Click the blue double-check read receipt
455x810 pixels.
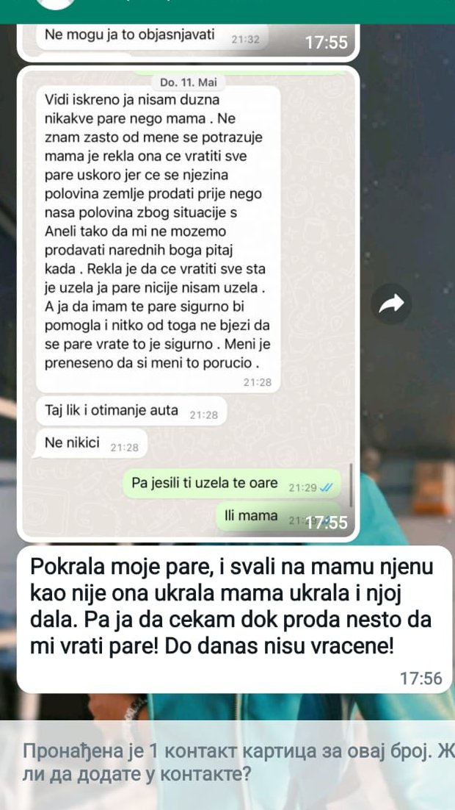point(326,487)
